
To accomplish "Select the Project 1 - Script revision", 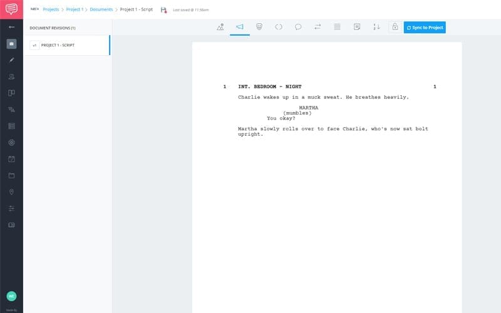I will 66,45.
